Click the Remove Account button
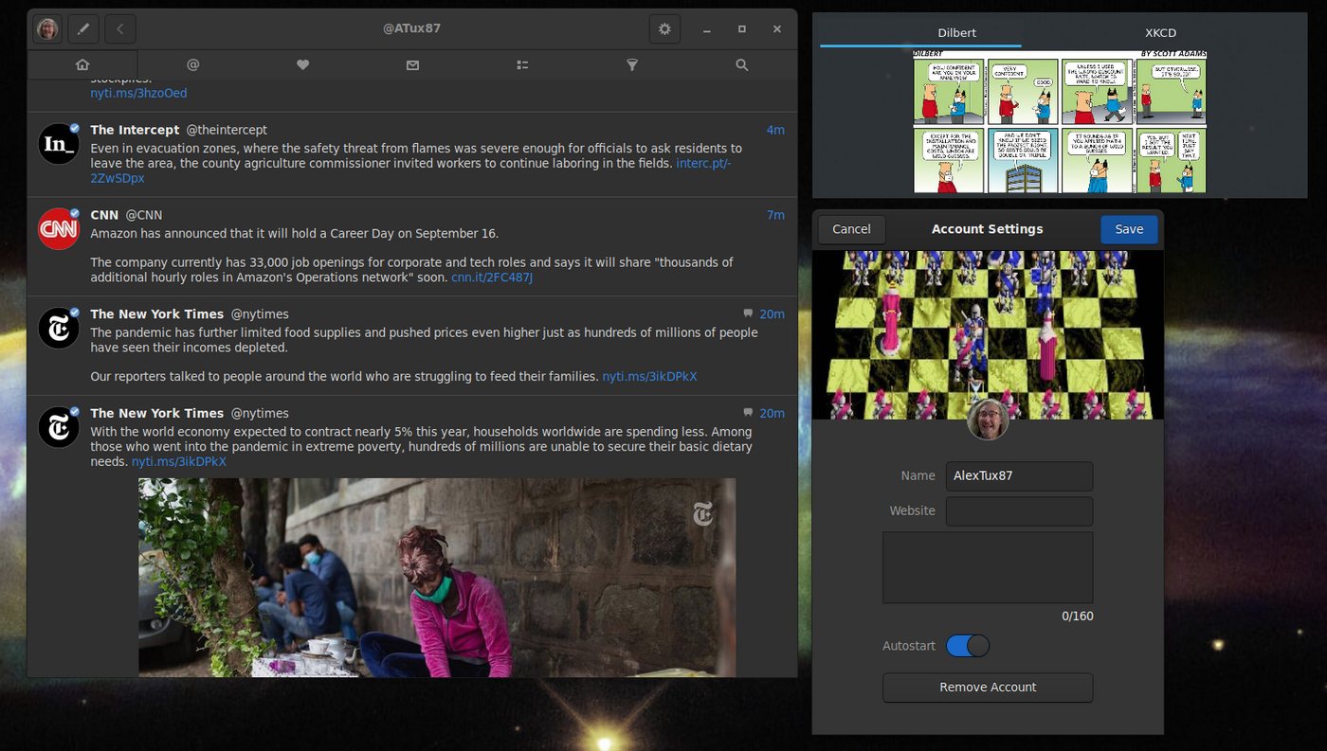The width and height of the screenshot is (1327, 751). [x=988, y=688]
